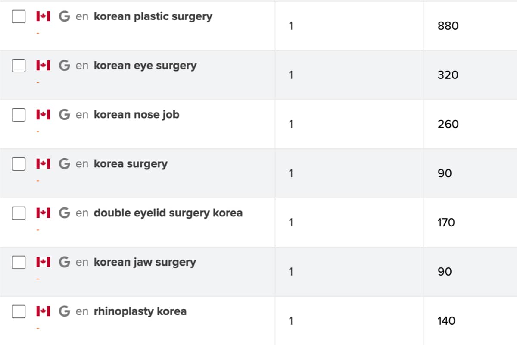Open the korean plastic surgery keyword

click(x=153, y=17)
